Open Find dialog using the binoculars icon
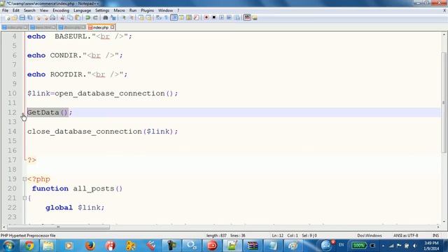Image resolution: width=448 pixels, height=252 pixels. pos(106,17)
